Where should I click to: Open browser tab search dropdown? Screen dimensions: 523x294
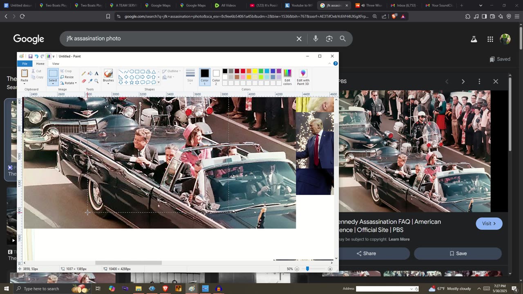coord(481,5)
